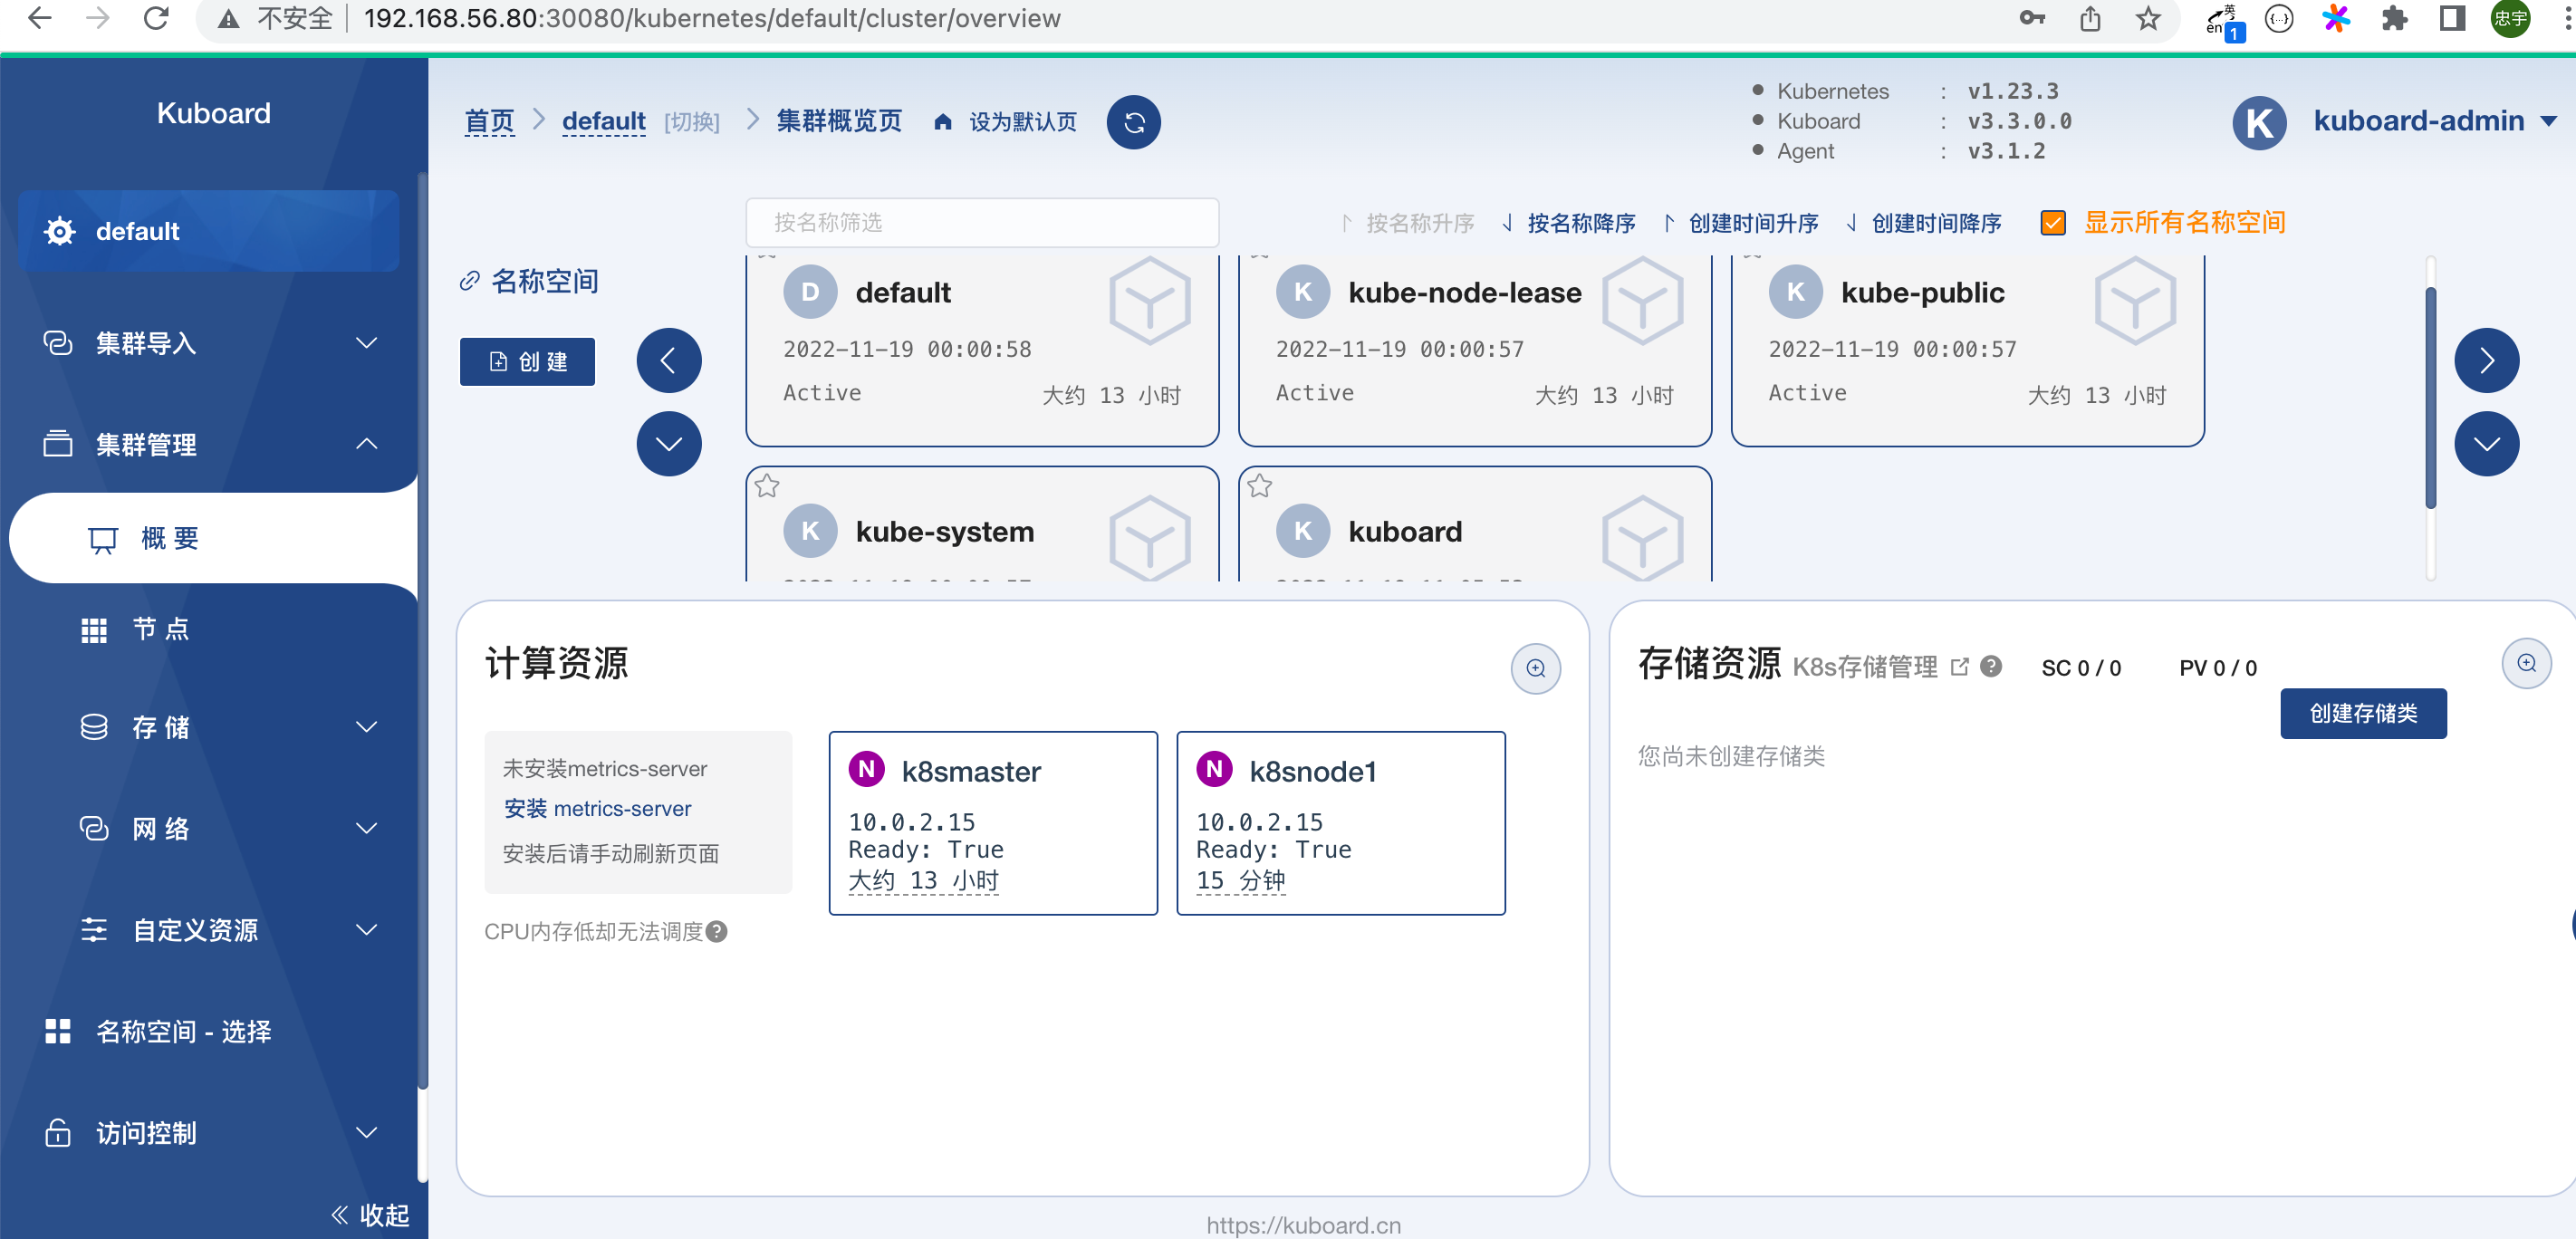
Task: Open the k8smaster node card
Action: pos(993,822)
